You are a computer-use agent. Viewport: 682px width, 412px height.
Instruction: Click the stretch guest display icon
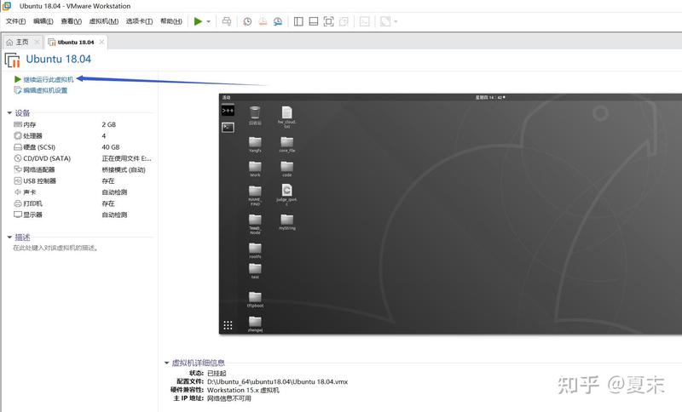click(385, 21)
